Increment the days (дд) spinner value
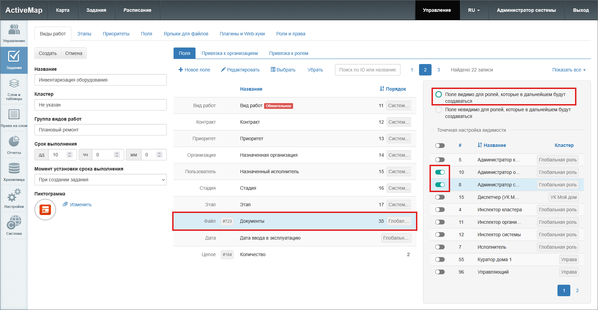The image size is (598, 310). (x=70, y=153)
